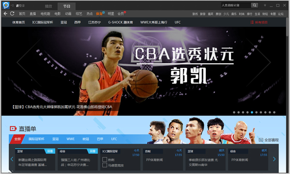
Task: Open 亚冠 in the sports sub-navigation bar
Action: [63, 22]
